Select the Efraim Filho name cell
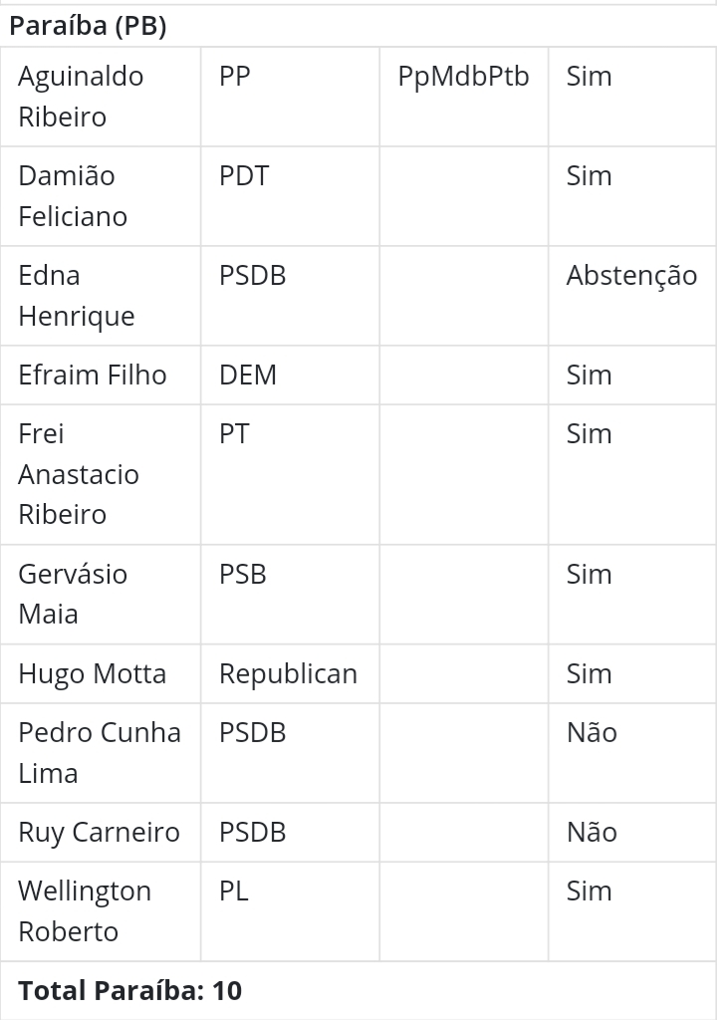This screenshot has height=1020, width=717. [93, 376]
